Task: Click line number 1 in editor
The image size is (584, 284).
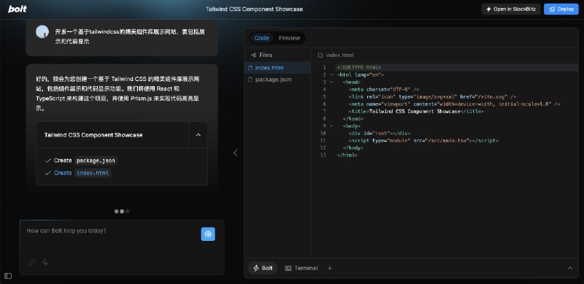Action: (x=324, y=67)
